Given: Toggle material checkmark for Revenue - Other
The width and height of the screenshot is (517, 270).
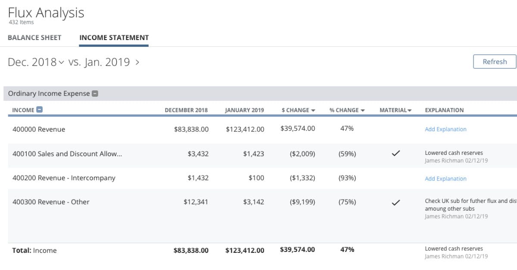Looking at the screenshot, I should (x=396, y=202).
